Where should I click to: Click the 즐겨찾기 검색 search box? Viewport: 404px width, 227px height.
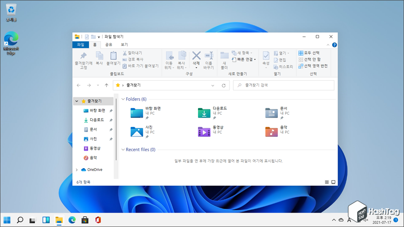pyautogui.click(x=284, y=85)
